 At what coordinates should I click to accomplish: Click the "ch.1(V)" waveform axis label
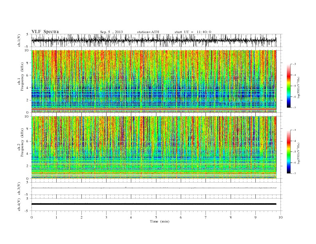point(19,40)
